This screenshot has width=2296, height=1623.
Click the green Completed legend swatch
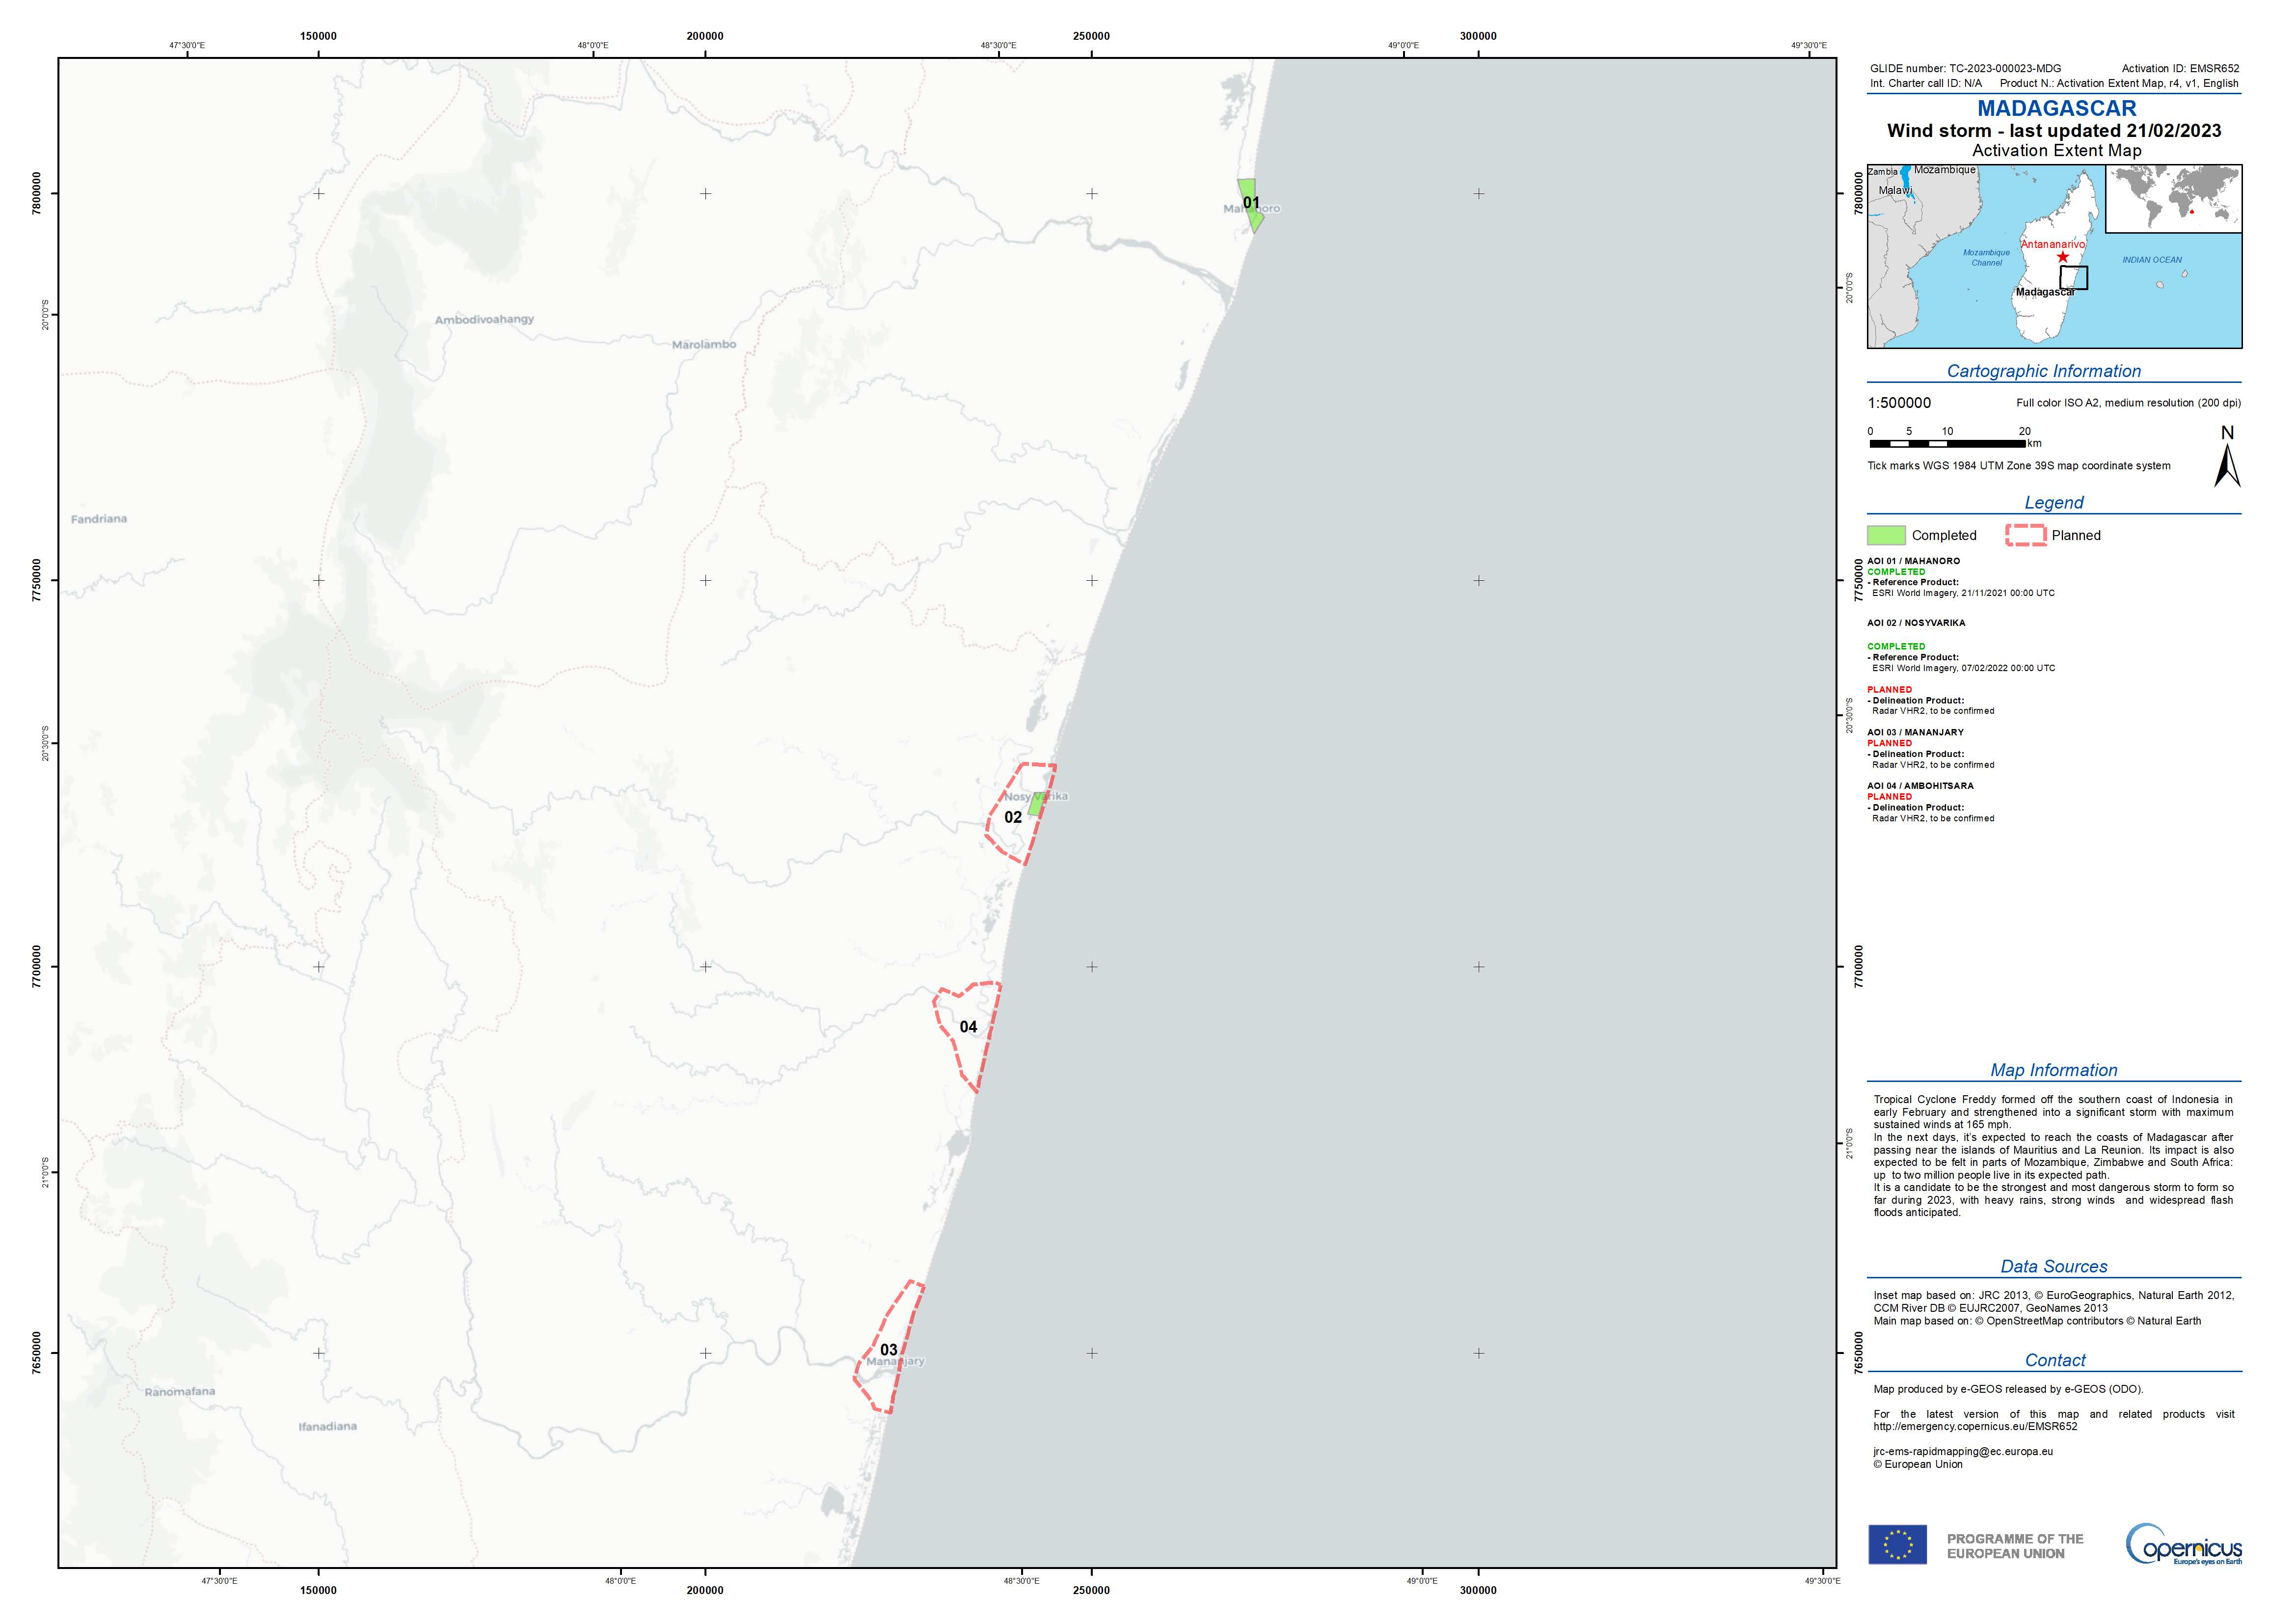1886,535
